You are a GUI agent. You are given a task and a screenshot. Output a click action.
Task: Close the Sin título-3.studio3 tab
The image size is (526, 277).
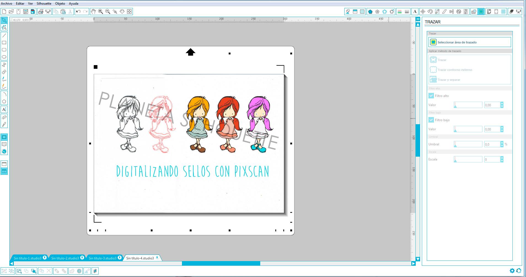point(120,258)
